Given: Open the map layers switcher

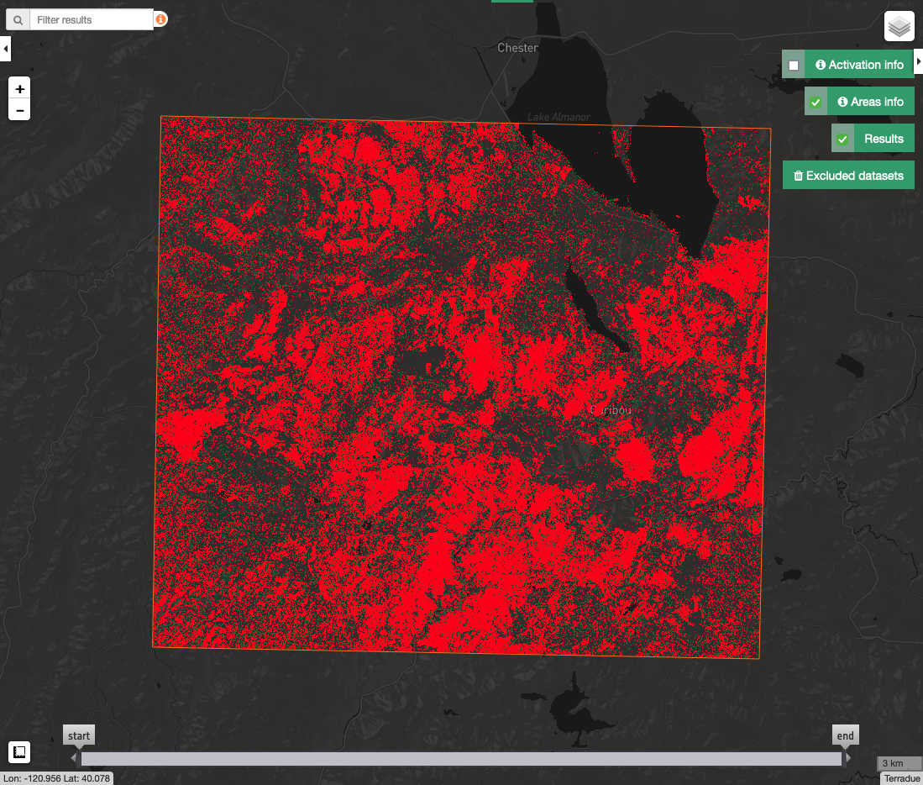Looking at the screenshot, I should click(x=899, y=27).
